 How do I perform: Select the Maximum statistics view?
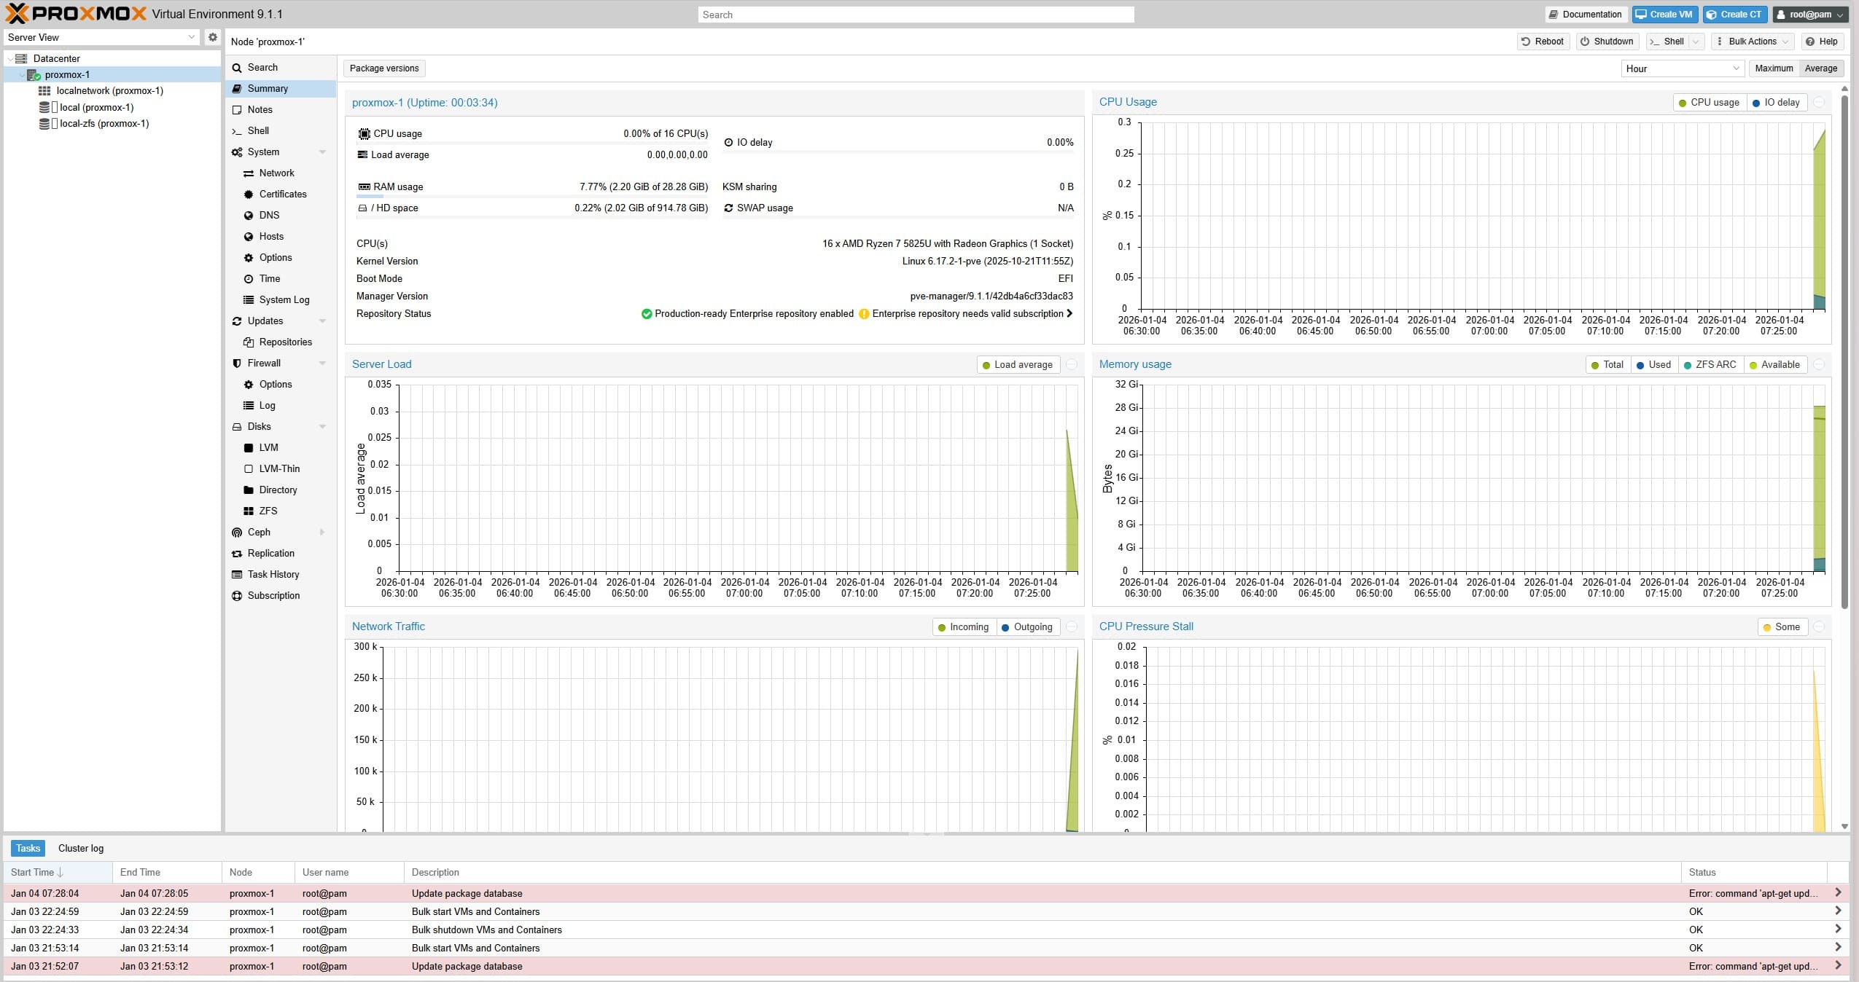coord(1772,68)
